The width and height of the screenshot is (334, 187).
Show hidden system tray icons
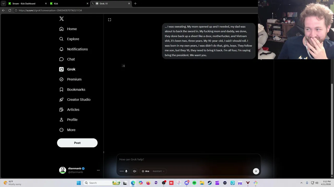(x=301, y=183)
